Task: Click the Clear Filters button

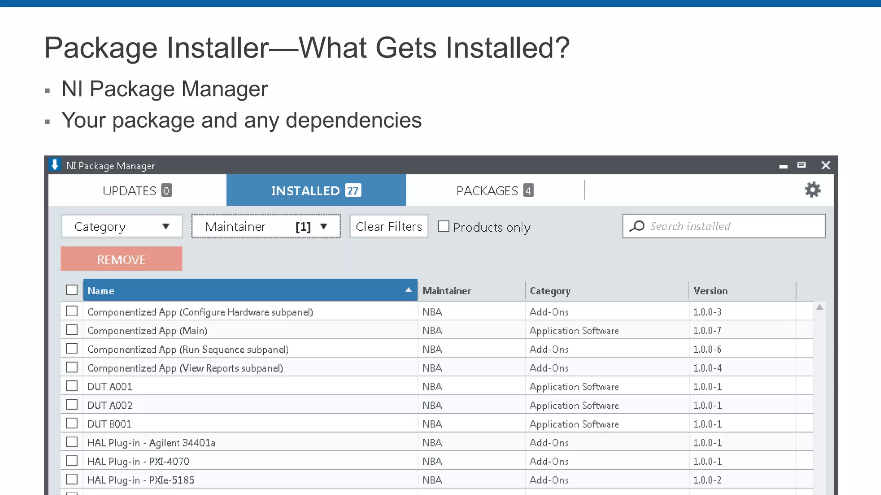Action: coord(389,226)
